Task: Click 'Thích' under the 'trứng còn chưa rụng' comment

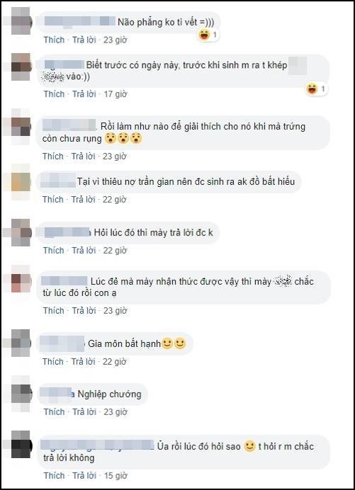Action: pyautogui.click(x=53, y=156)
